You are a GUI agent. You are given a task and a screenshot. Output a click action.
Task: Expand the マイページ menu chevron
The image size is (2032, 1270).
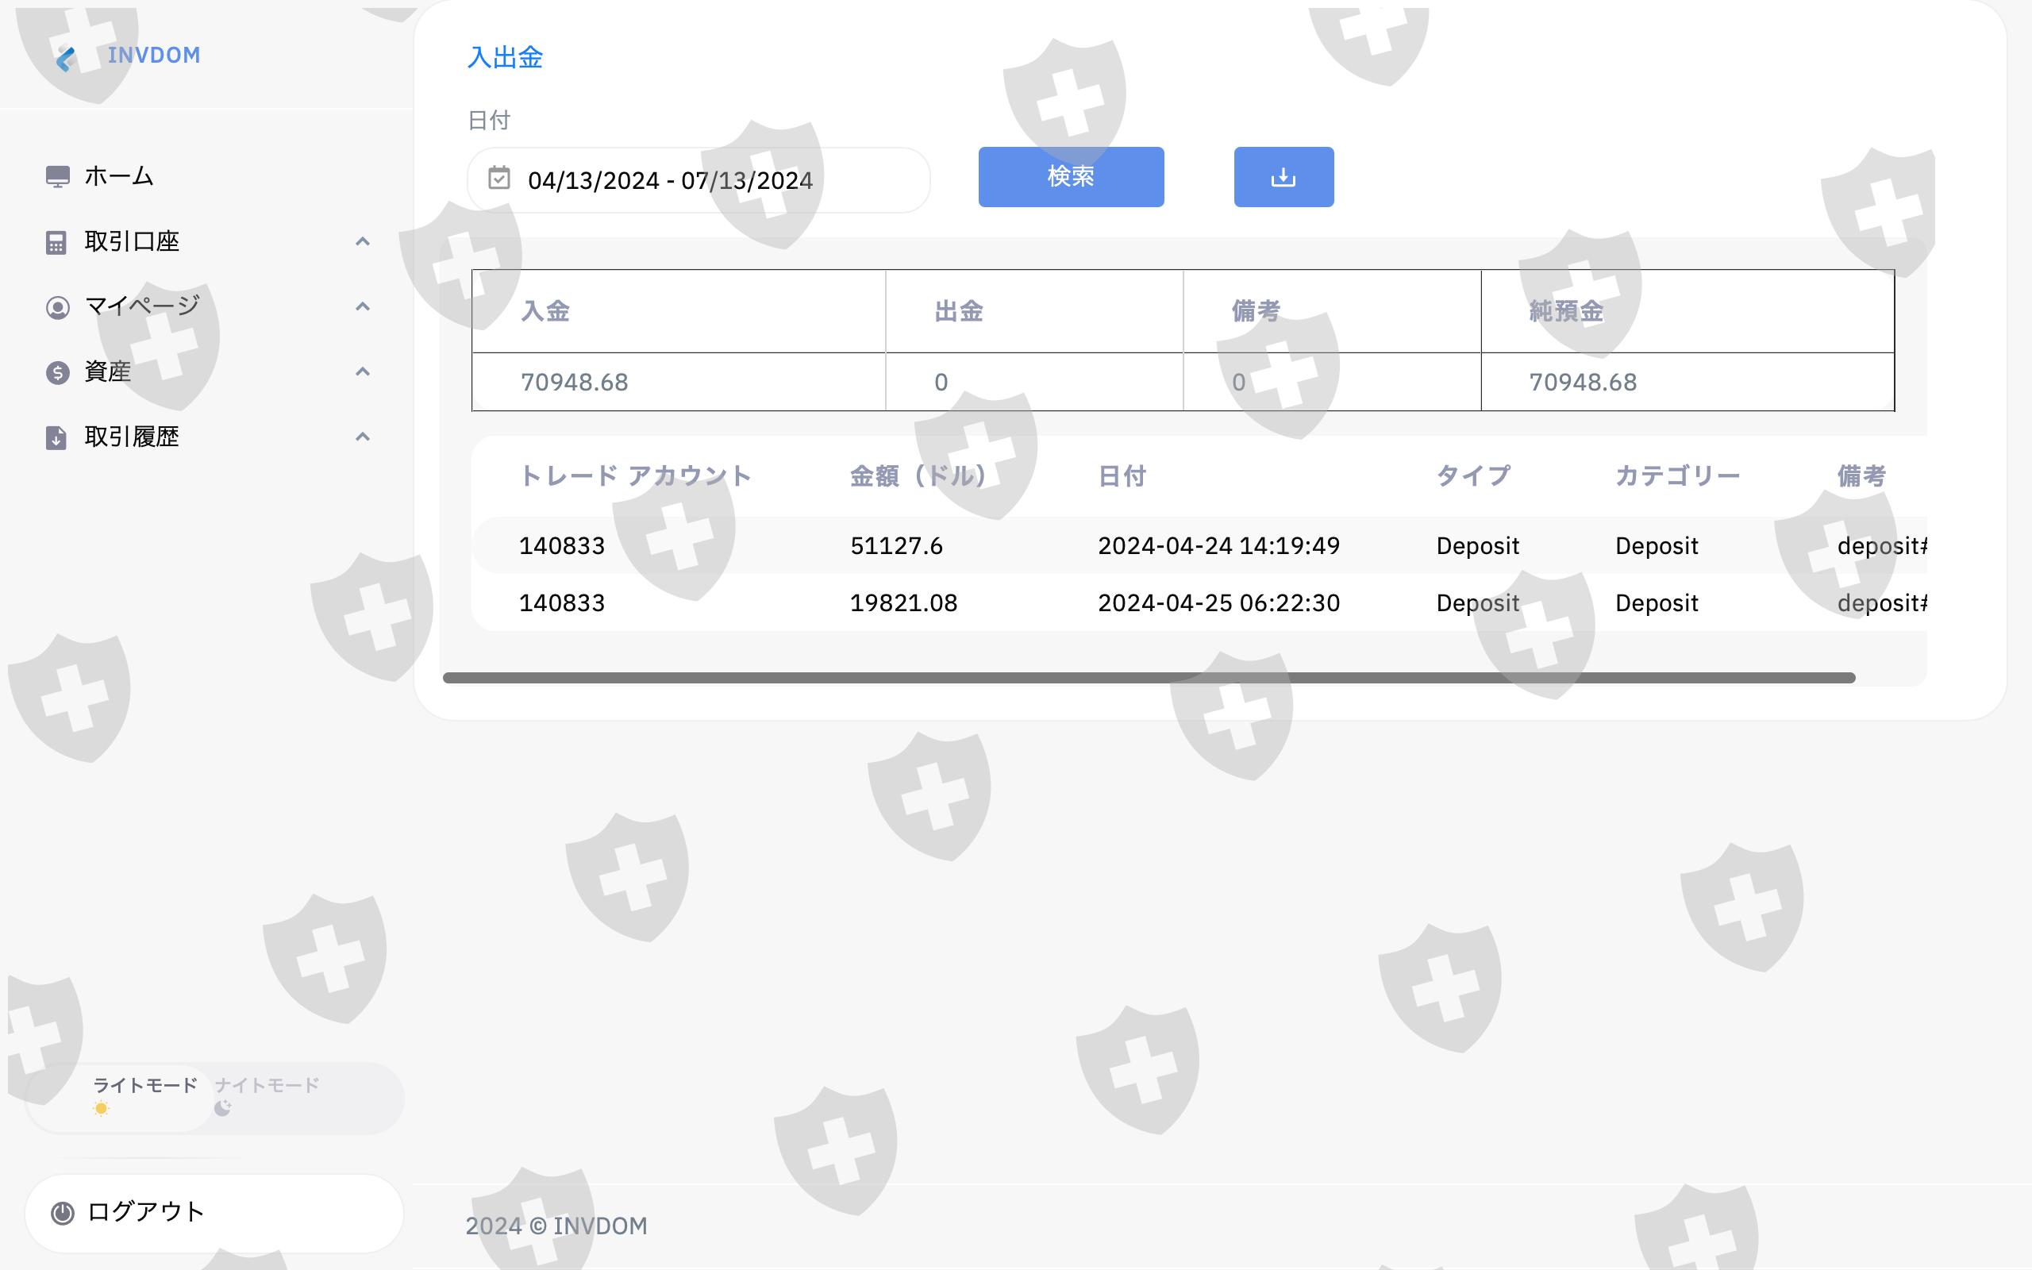(x=362, y=306)
